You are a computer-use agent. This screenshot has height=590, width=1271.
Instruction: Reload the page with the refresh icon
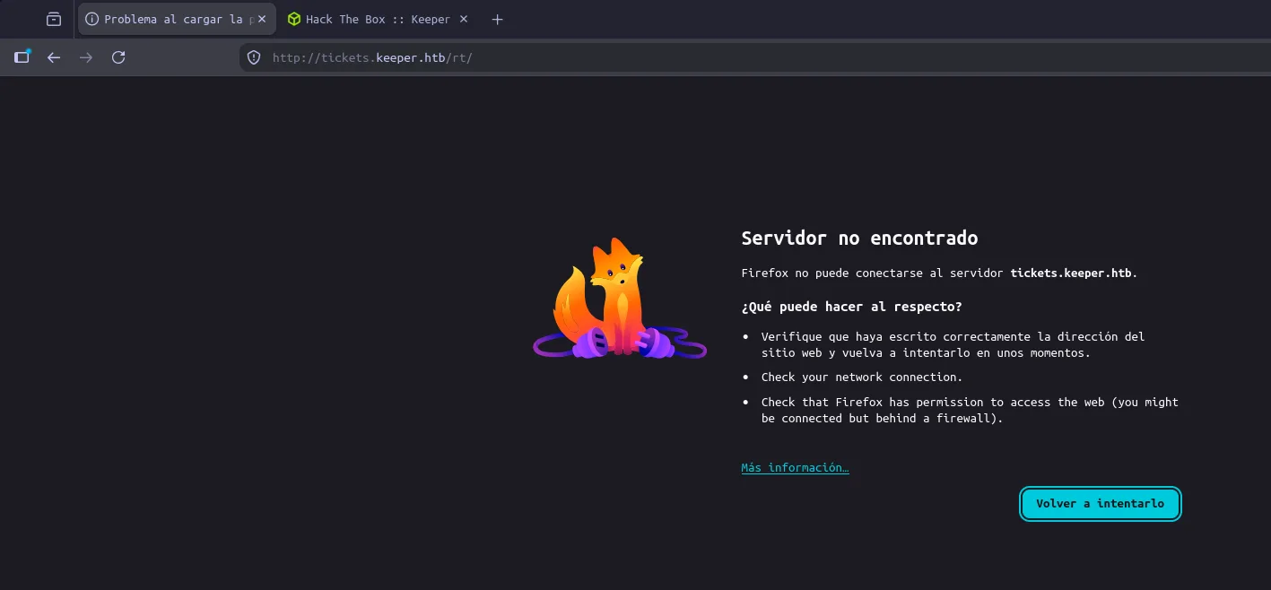tap(118, 57)
